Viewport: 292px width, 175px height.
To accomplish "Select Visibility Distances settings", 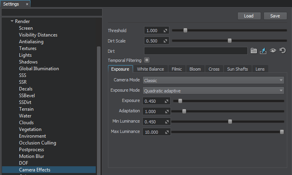I will click(38, 35).
